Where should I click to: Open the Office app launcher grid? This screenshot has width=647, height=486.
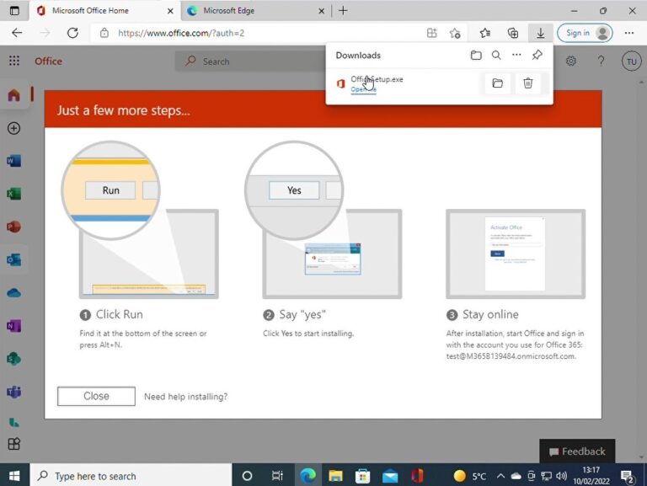[14, 61]
